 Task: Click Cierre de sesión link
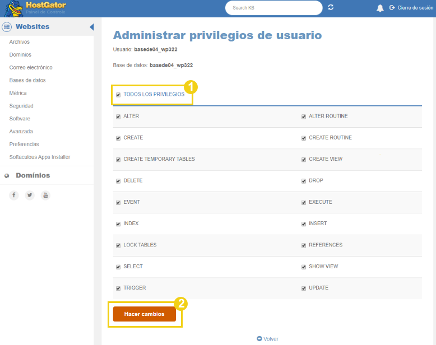[415, 7]
